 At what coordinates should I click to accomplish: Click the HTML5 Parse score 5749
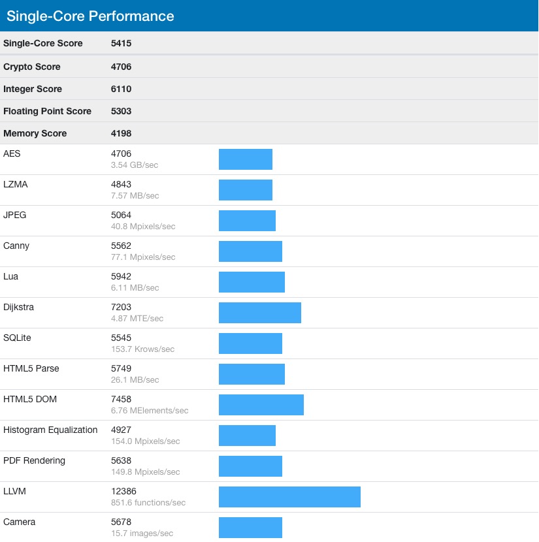[122, 368]
